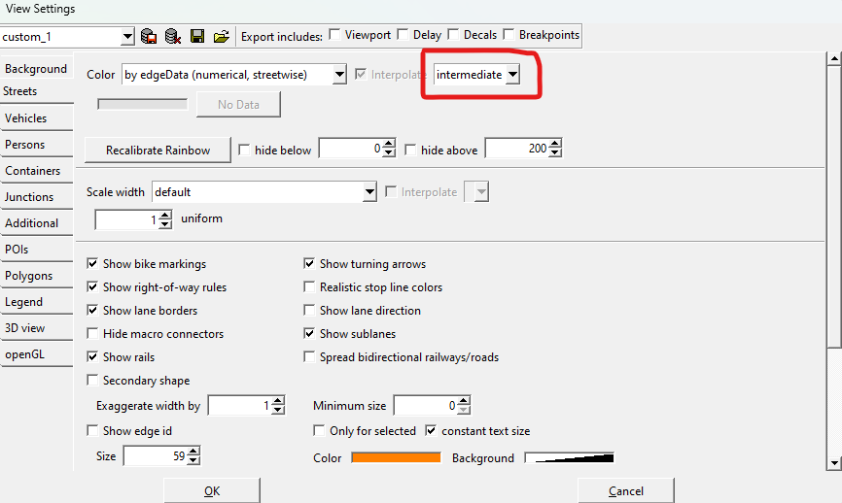Uncheck constant text size

point(431,430)
